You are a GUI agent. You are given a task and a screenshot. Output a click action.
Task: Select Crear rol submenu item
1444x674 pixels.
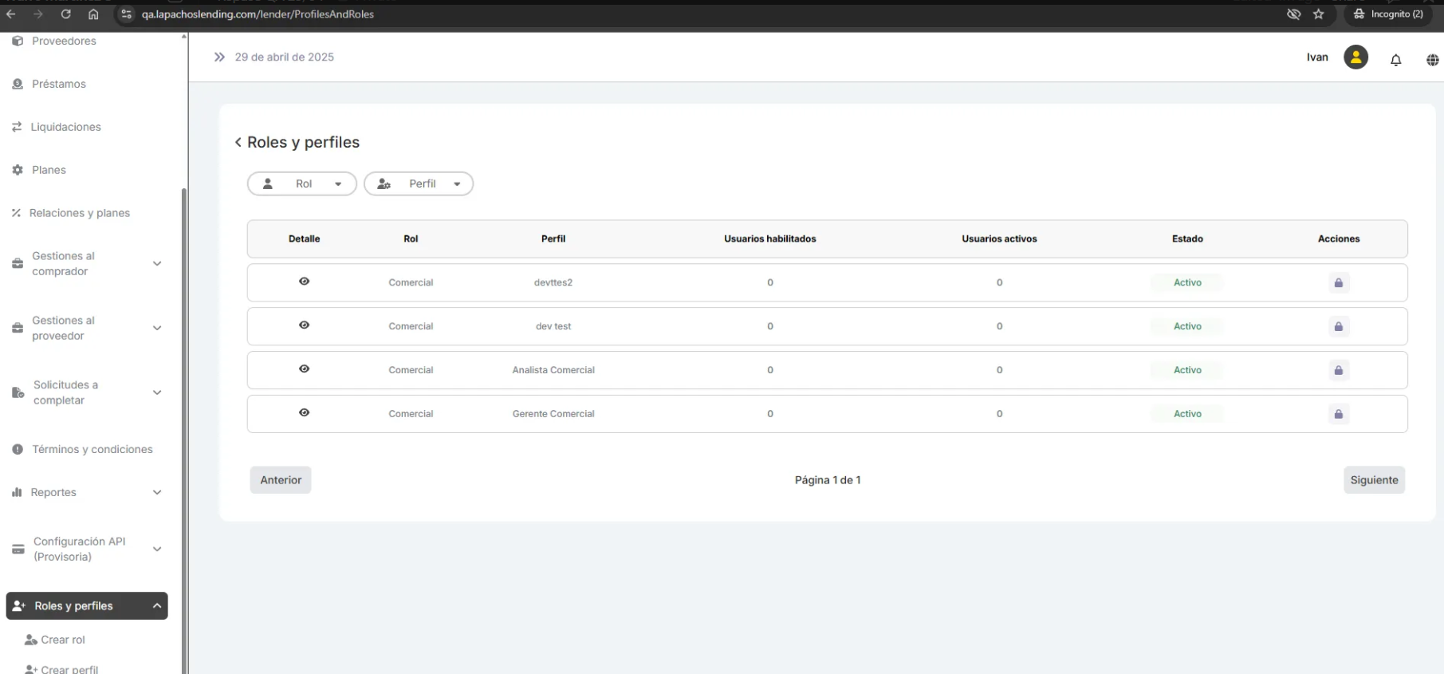coord(62,640)
